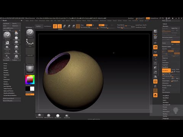
Task: Pick SnakeHook brush at bottom shelf
Action: [x=67, y=116]
